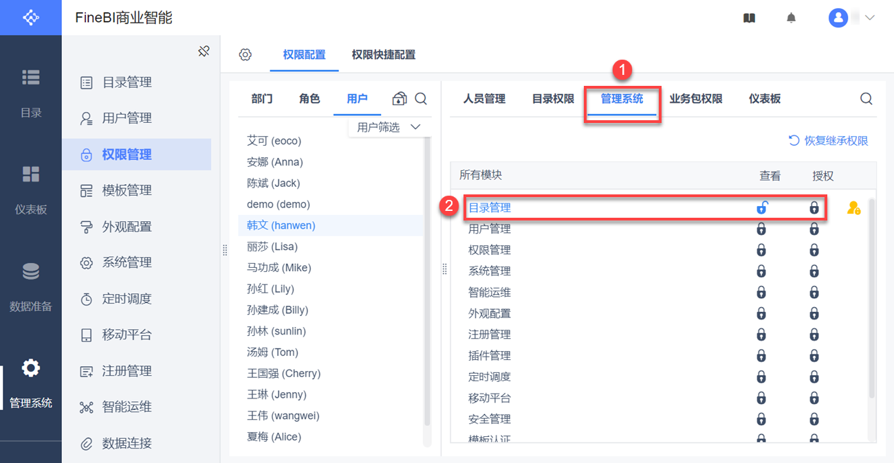This screenshot has width=894, height=463.
Task: Click the user avatar icon
Action: 838,18
